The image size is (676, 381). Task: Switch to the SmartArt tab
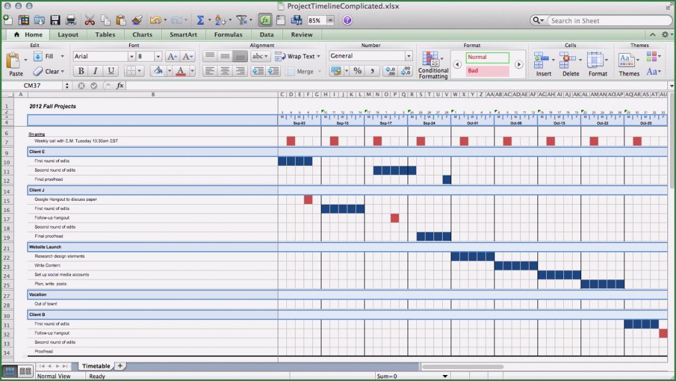point(183,35)
